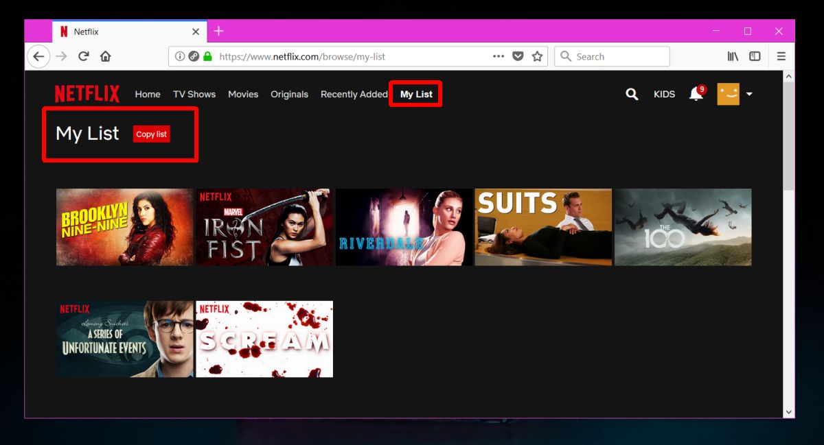
Task: Open a new browser tab
Action: tap(218, 31)
